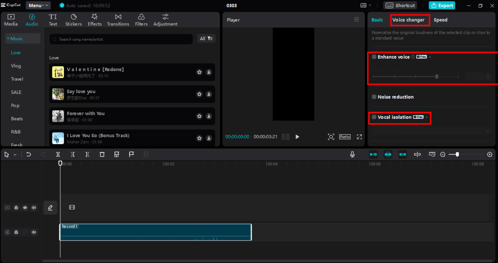Lock the video track
Screen dimensions: 498x263
pyautogui.click(x=16, y=208)
